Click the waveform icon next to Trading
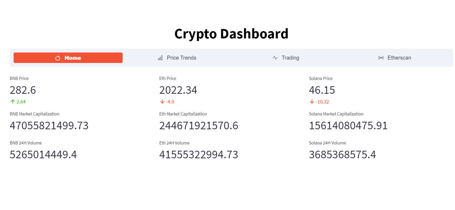 [275, 58]
